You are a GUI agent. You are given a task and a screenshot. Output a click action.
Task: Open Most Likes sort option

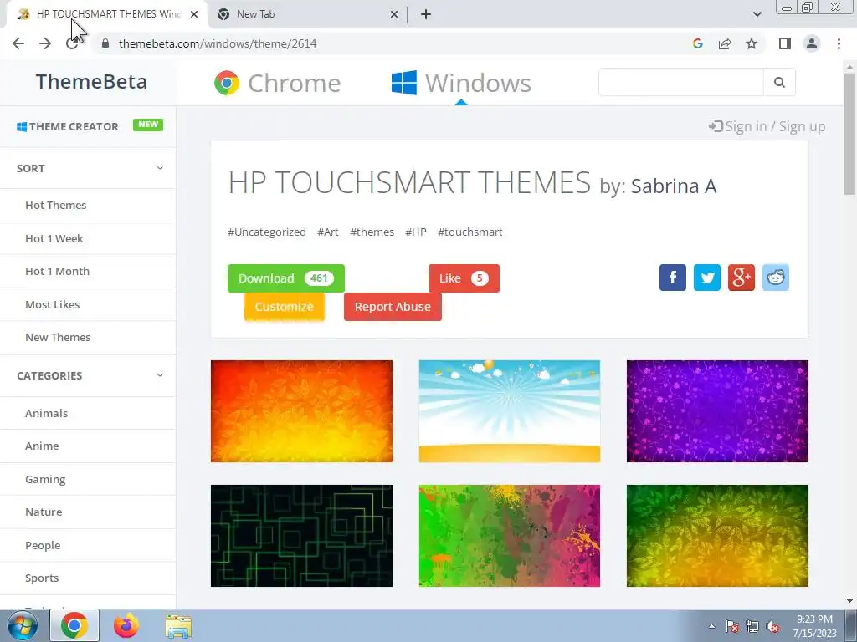click(53, 304)
